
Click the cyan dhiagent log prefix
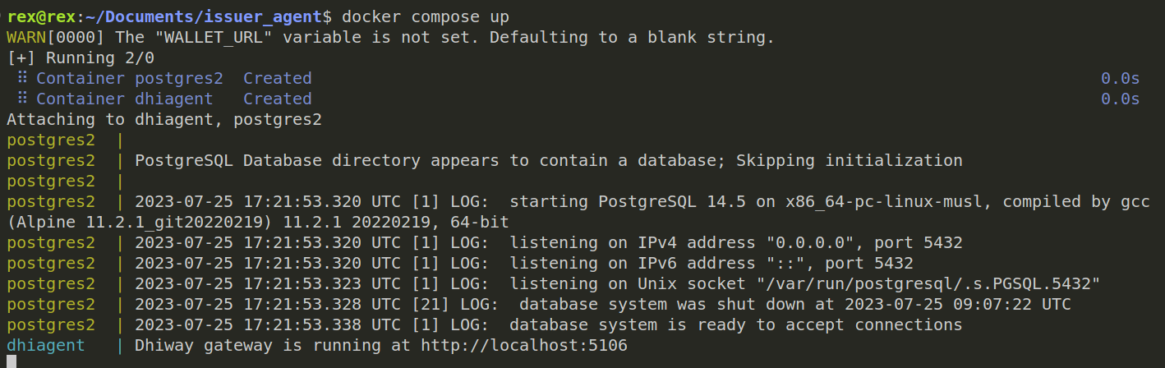[x=46, y=346]
